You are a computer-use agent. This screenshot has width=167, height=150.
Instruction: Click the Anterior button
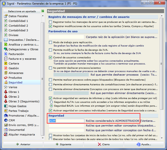(x=23, y=144)
